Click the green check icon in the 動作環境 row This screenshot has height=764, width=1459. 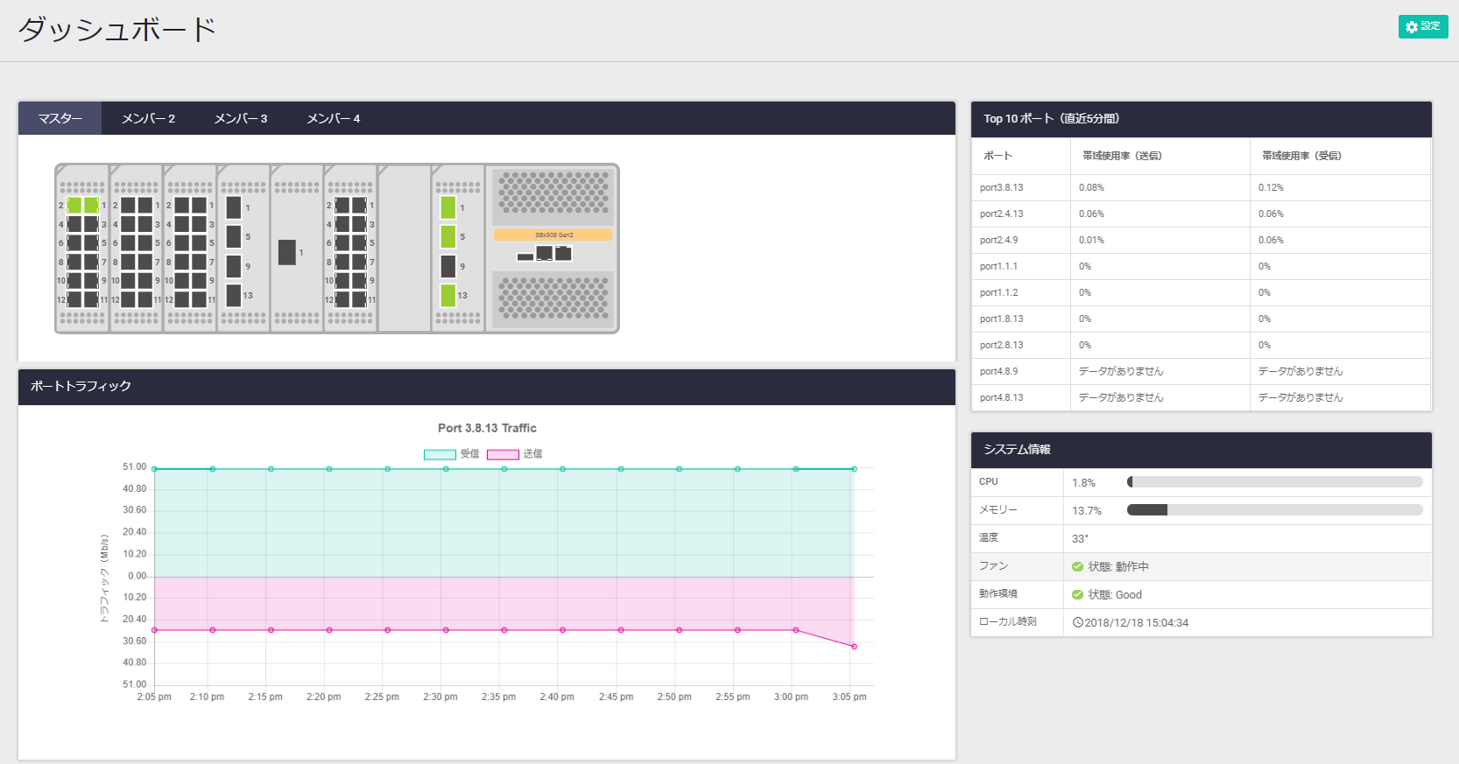(x=1078, y=594)
